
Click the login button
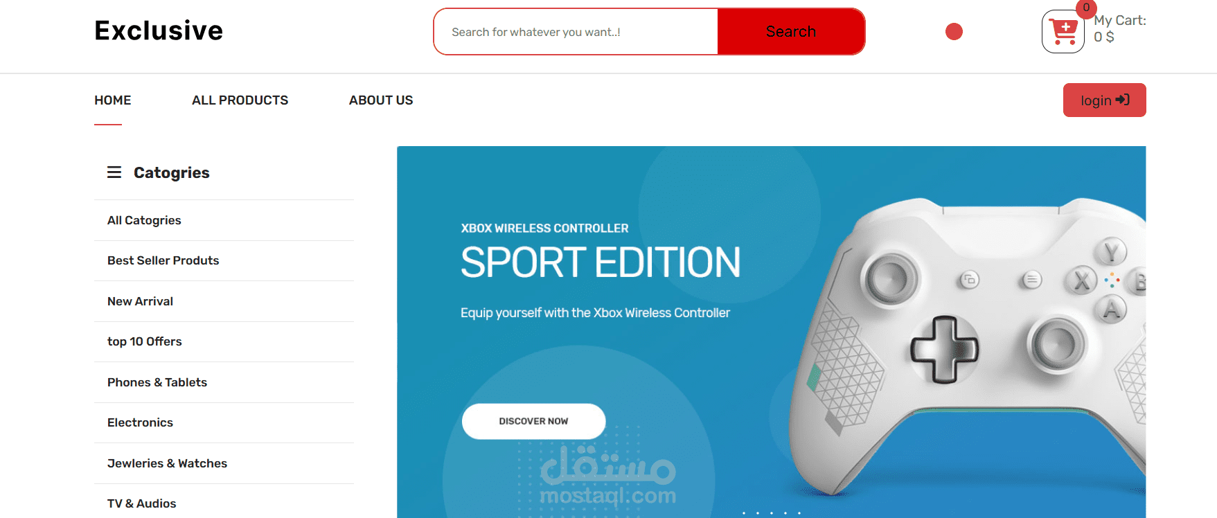coord(1104,100)
